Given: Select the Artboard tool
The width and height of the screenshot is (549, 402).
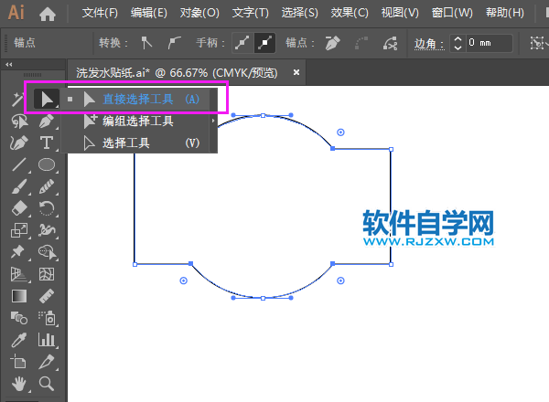Looking at the screenshot, I should click(x=18, y=362).
